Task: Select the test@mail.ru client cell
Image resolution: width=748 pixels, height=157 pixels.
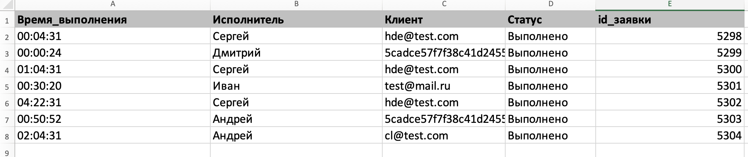Action: pyautogui.click(x=444, y=86)
